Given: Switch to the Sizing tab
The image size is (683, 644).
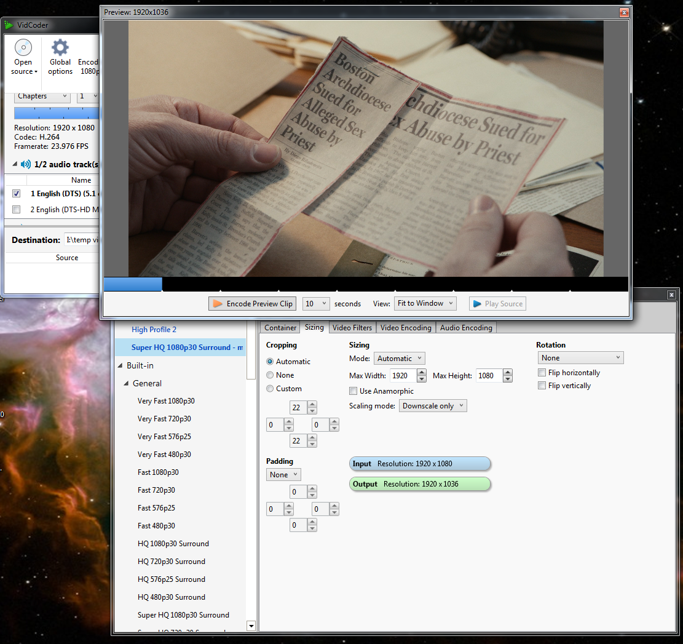Looking at the screenshot, I should tap(314, 327).
